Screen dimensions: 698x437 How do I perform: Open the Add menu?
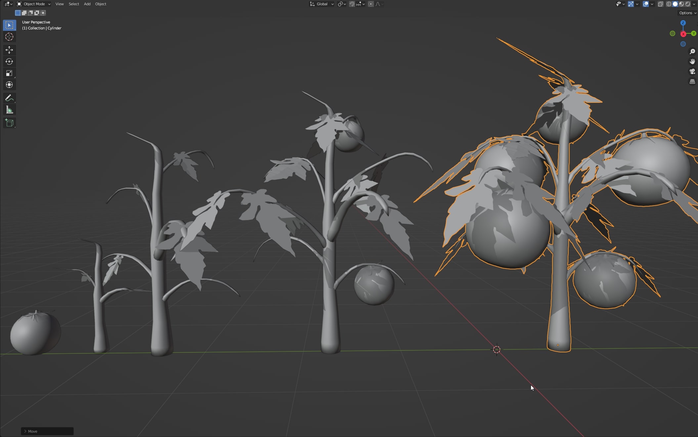(x=87, y=4)
